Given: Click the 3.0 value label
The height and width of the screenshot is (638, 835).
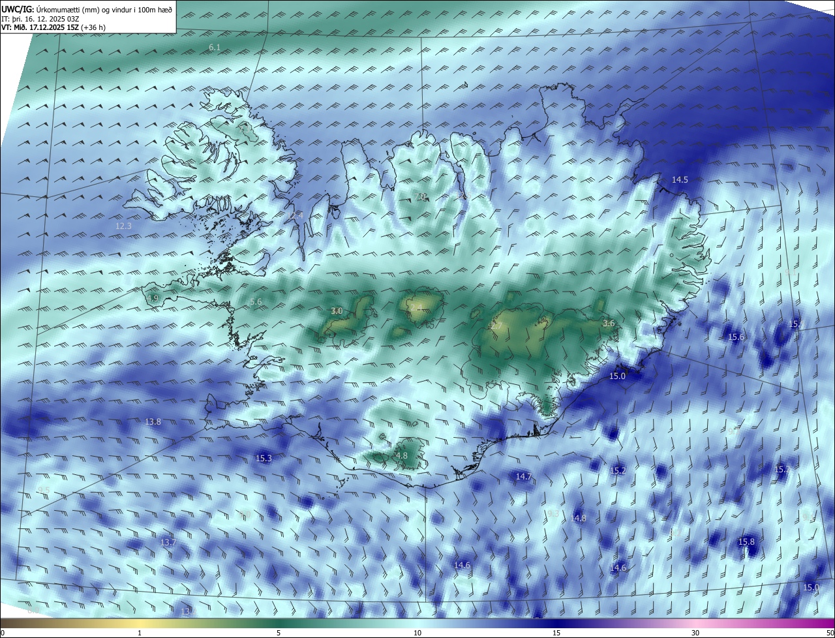Looking at the screenshot, I should (337, 311).
